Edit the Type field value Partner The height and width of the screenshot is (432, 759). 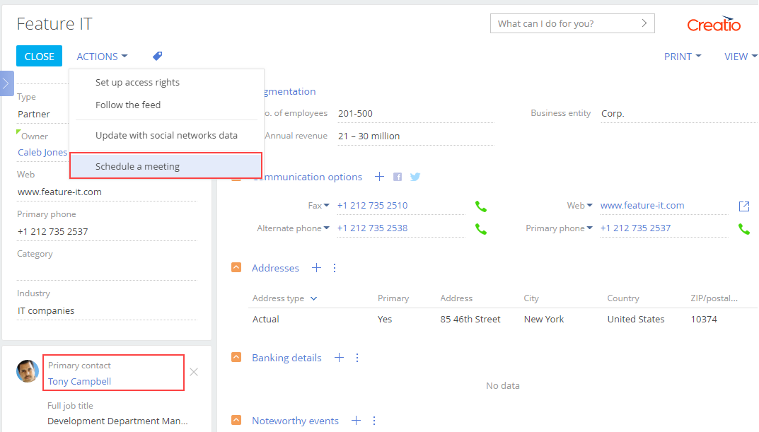pyautogui.click(x=42, y=114)
